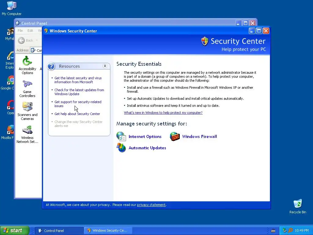Select Windows Security Center taskbar button
The height and width of the screenshot is (235, 313).
tap(108, 230)
